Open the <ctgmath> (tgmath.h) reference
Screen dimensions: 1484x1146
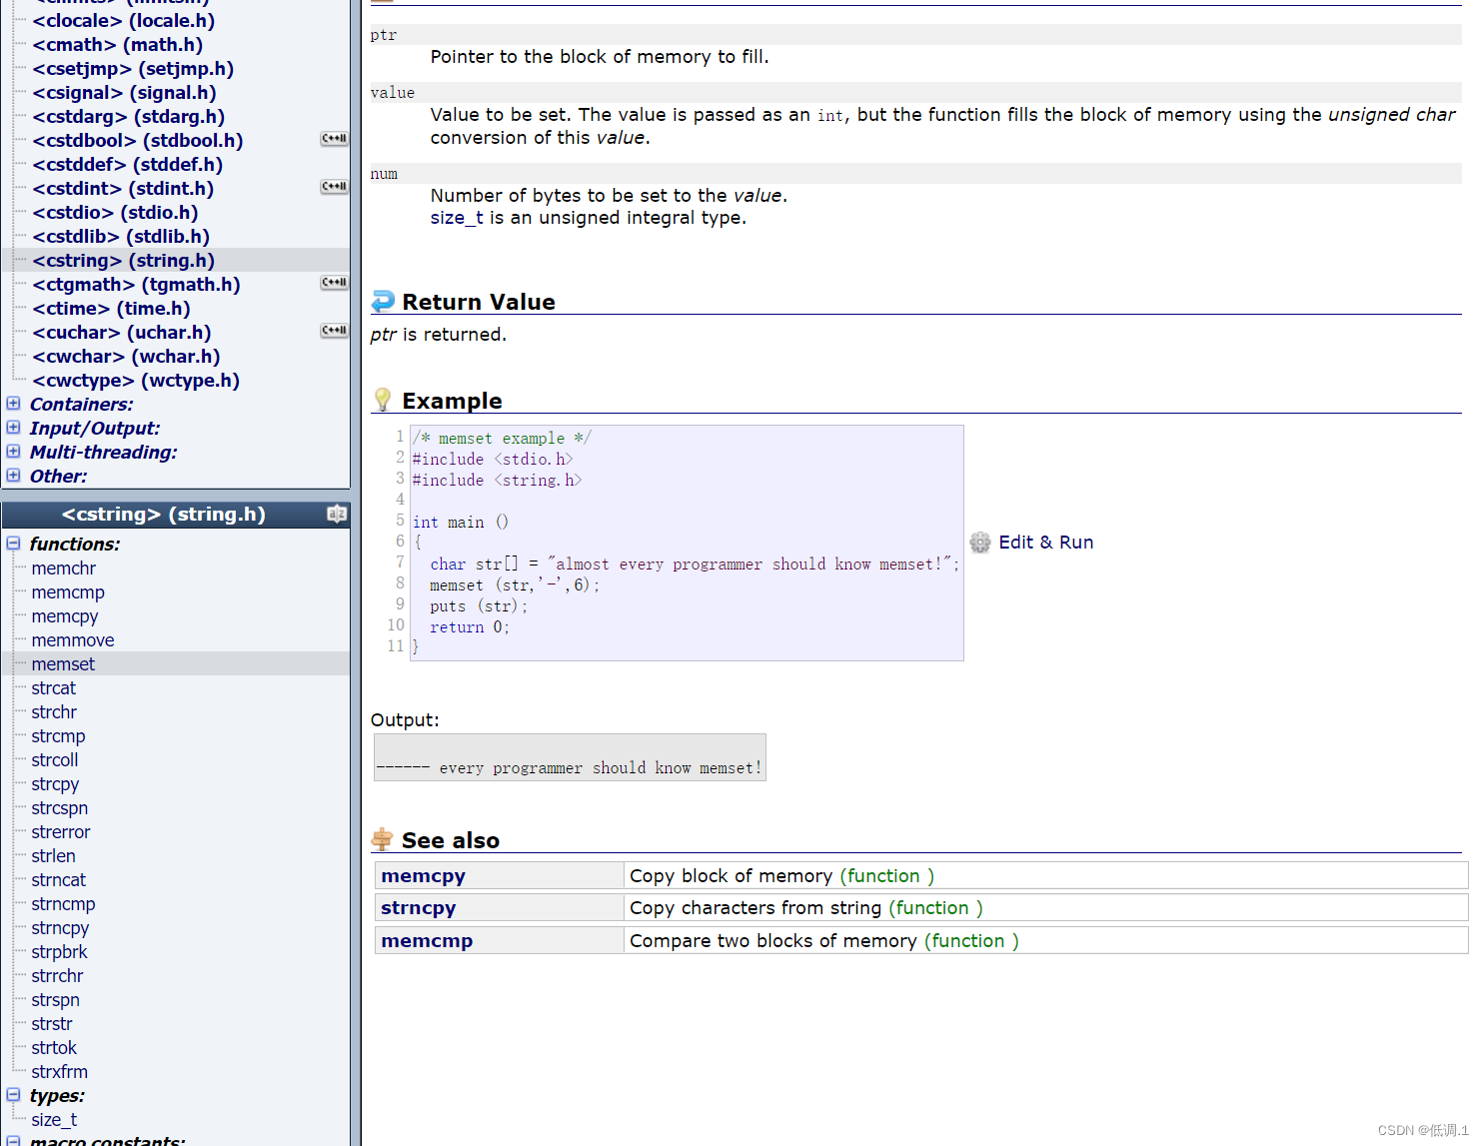click(x=136, y=285)
